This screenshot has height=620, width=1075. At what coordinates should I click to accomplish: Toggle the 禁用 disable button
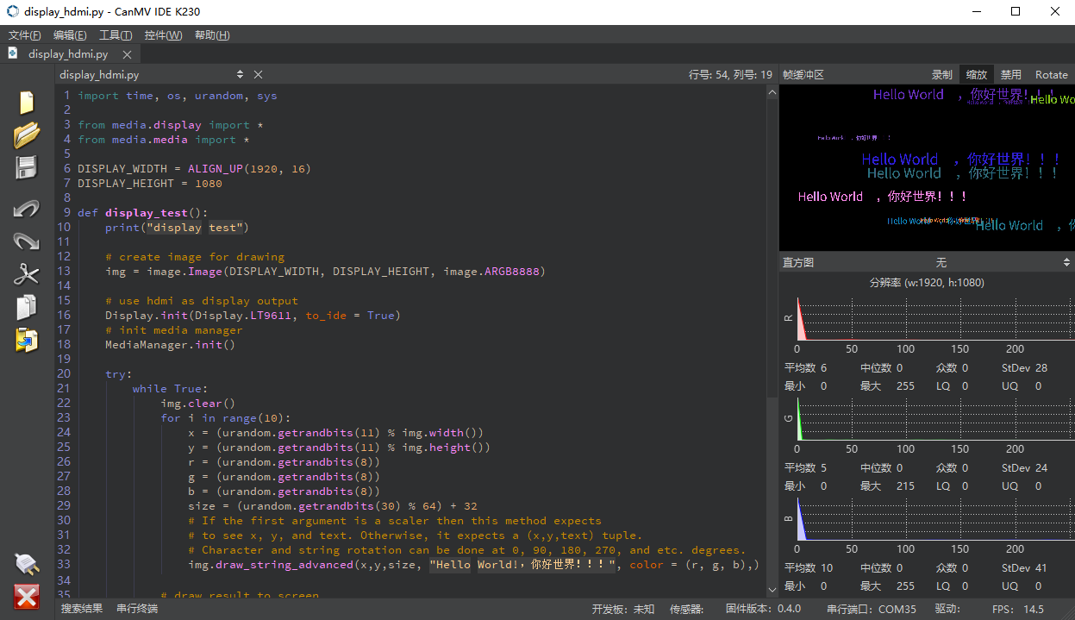[x=1011, y=75]
